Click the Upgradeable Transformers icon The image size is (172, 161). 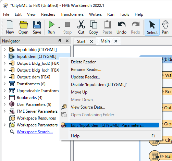(x=12, y=91)
